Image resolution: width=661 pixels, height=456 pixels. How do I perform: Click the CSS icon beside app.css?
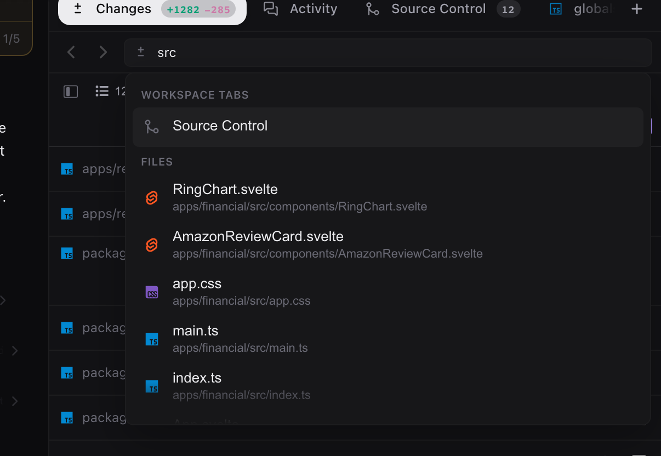[x=152, y=292]
